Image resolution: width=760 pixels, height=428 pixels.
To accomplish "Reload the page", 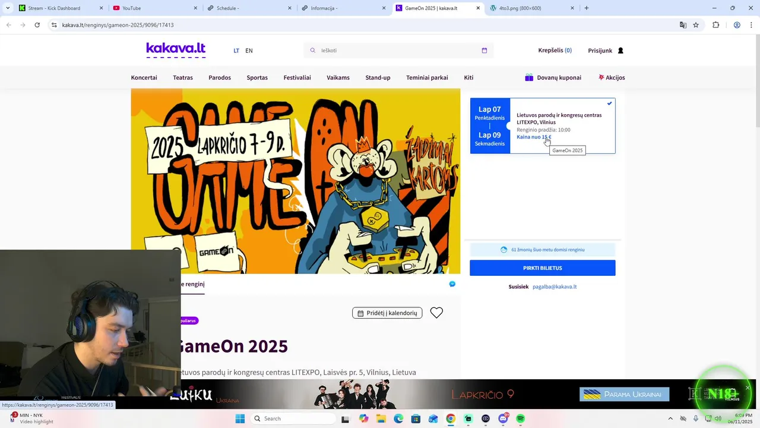I will (37, 25).
